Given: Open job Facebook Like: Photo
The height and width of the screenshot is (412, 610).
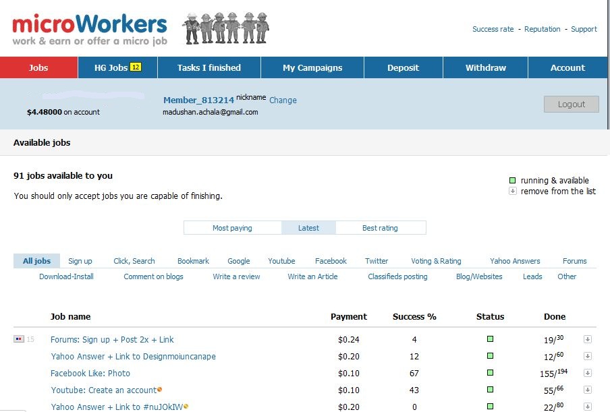Looking at the screenshot, I should tap(90, 373).
